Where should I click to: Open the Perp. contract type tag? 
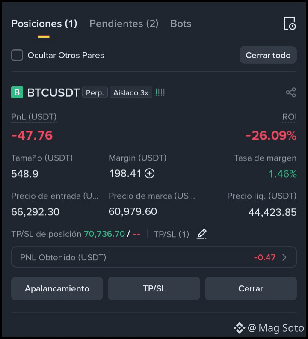tap(95, 93)
